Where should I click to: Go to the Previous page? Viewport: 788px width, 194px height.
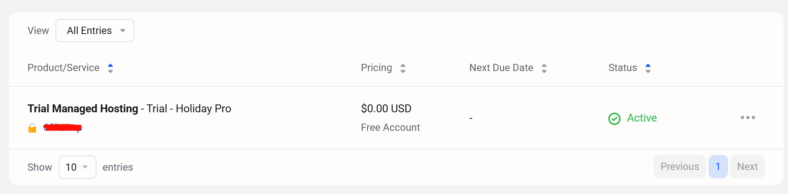680,167
